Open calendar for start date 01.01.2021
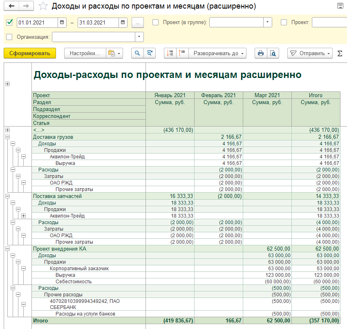Screen dimensions: 347x329 (x=62, y=22)
